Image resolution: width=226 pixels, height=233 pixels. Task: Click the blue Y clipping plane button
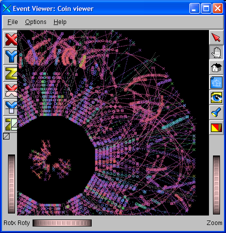pyautogui.click(x=11, y=107)
